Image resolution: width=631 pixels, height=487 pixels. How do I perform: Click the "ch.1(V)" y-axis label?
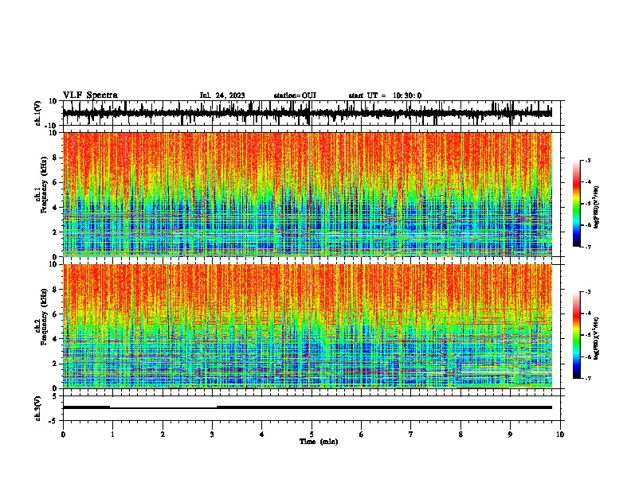[38, 113]
